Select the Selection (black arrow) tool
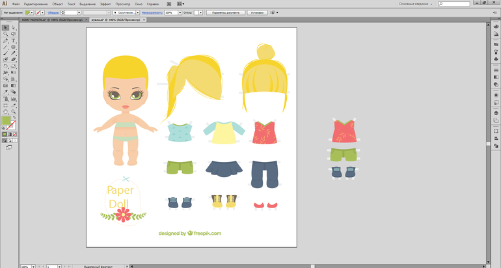Image resolution: width=501 pixels, height=268 pixels. pyautogui.click(x=6, y=28)
